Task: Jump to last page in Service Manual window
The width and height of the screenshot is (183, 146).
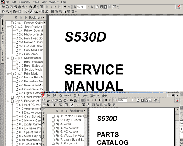Action: [x=59, y=7]
